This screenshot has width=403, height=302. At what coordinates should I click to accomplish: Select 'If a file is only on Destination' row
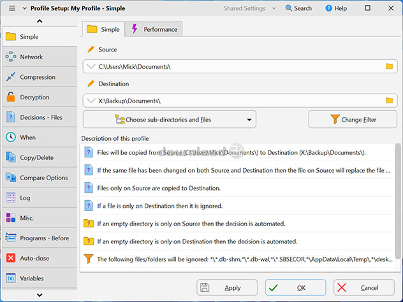237,206
